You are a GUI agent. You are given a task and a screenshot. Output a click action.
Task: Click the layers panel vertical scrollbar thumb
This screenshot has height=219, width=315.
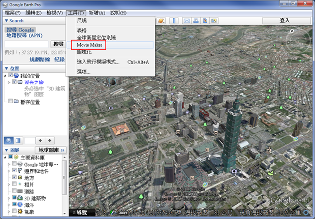pos(65,177)
